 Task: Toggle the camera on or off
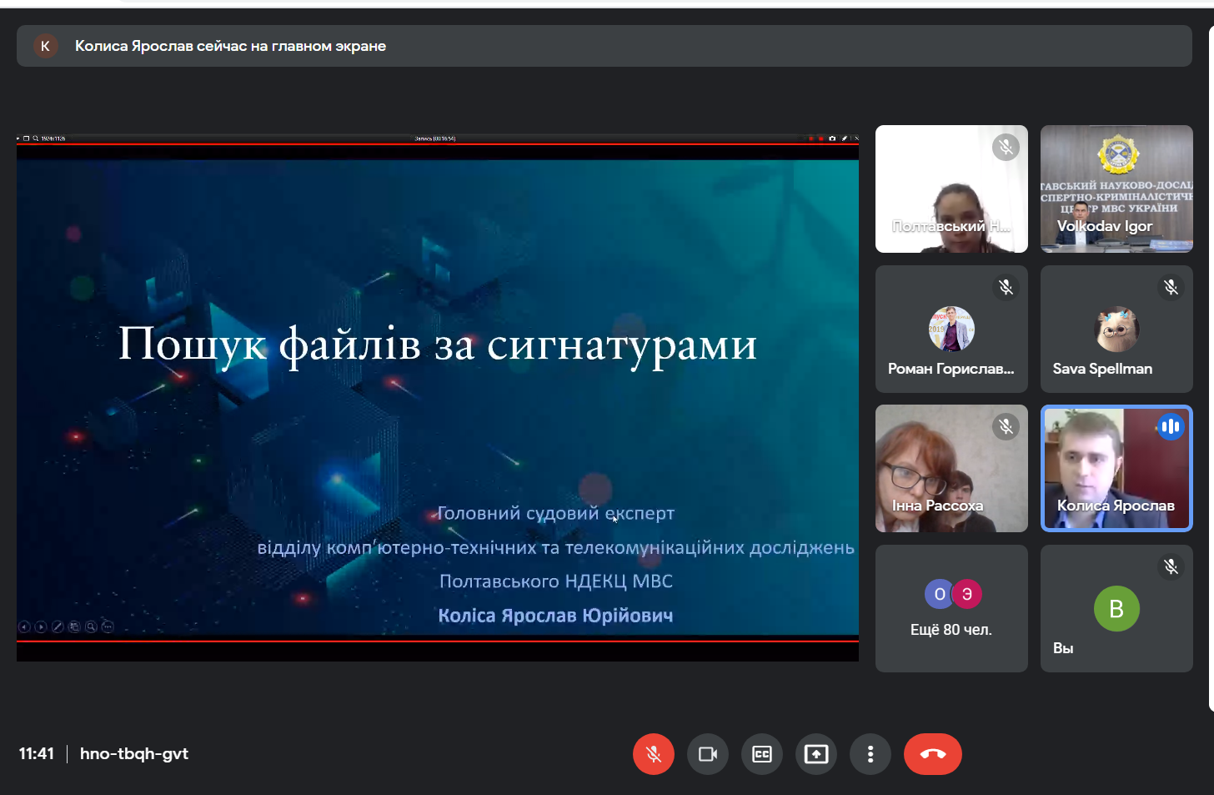708,754
